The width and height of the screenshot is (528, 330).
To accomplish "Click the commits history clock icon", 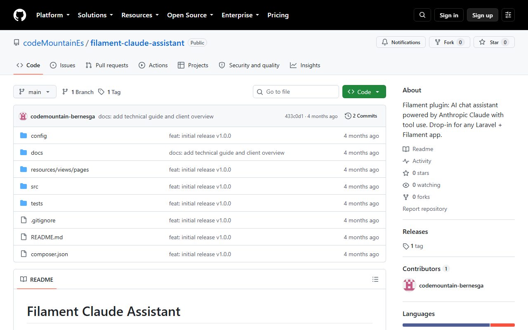I will coord(348,116).
